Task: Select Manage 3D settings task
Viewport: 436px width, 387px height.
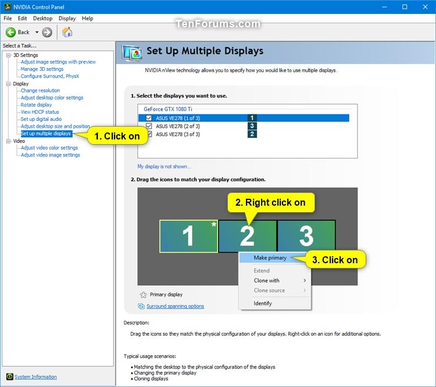Action: click(x=42, y=69)
